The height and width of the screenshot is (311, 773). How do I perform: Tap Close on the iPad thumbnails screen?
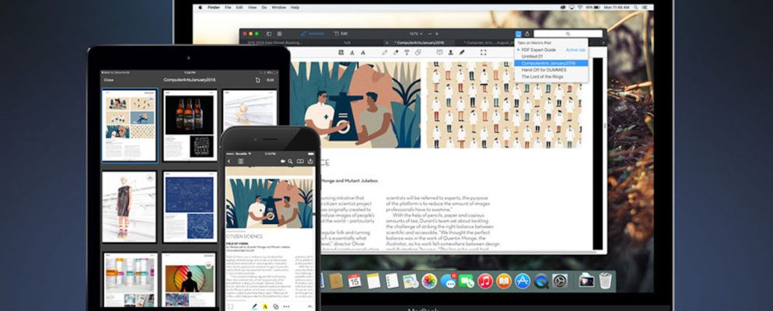(x=109, y=80)
